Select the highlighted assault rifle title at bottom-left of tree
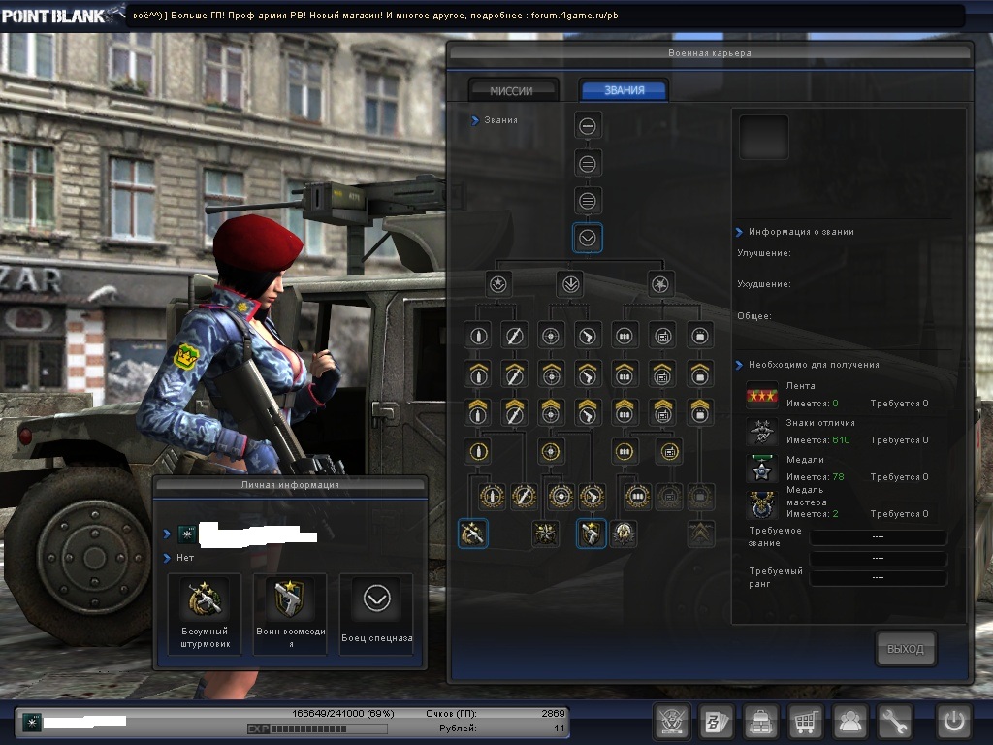This screenshot has width=993, height=745. (x=472, y=533)
